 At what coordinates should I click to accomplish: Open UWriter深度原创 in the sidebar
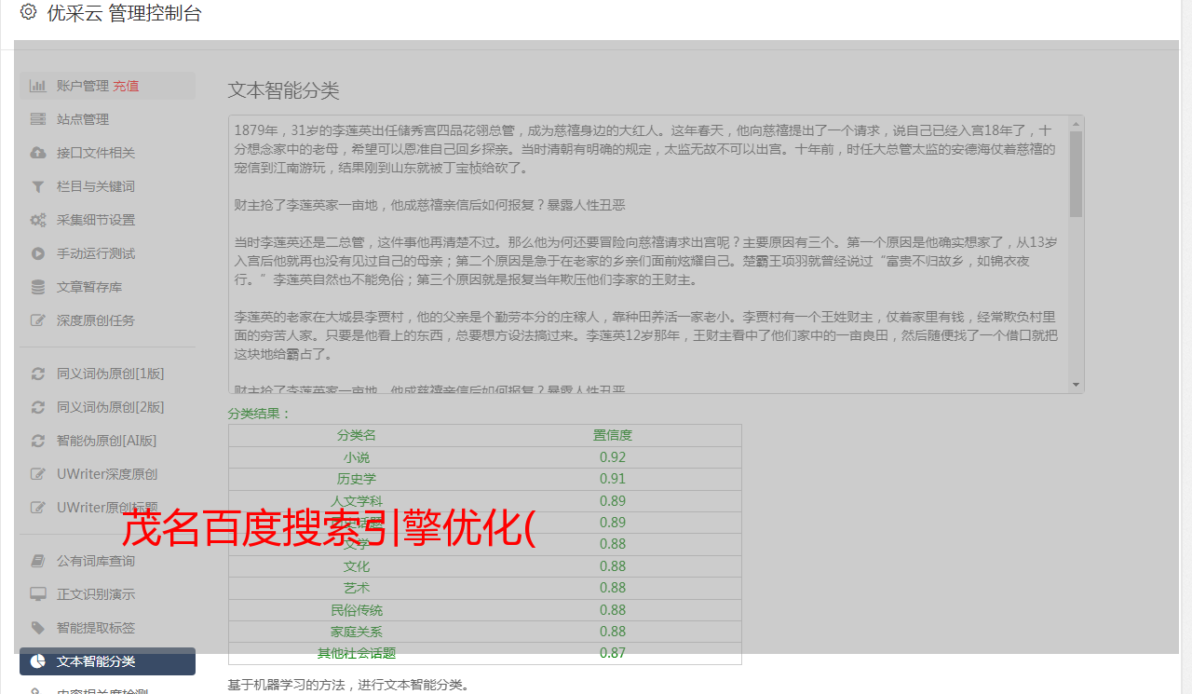click(107, 474)
